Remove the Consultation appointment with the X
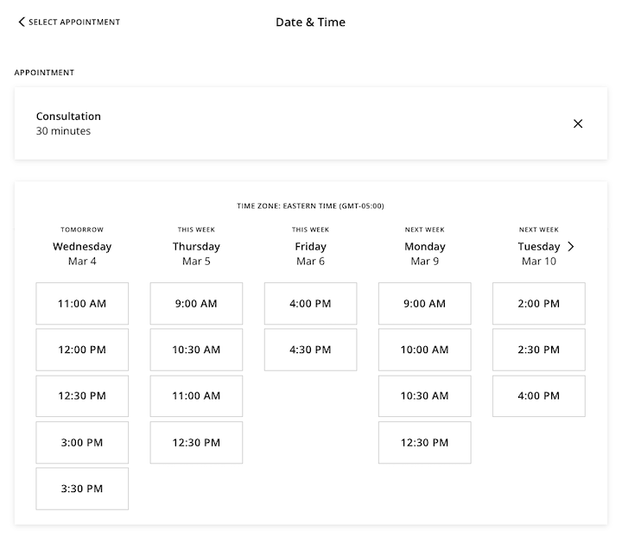The image size is (622, 537). [578, 123]
